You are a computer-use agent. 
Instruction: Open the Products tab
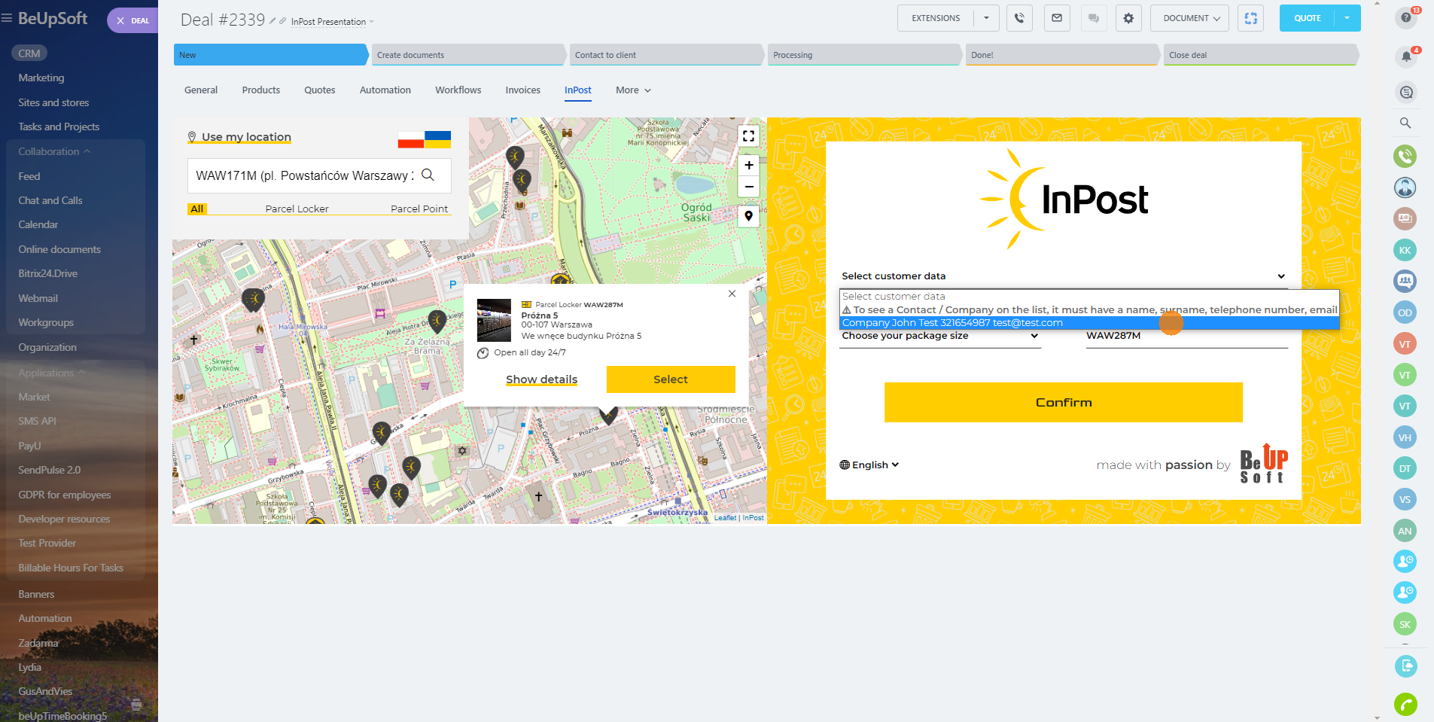260,90
